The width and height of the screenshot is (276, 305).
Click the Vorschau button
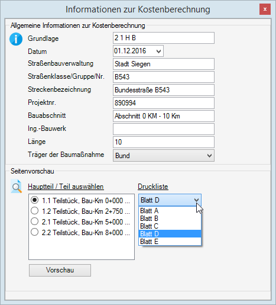(60, 270)
